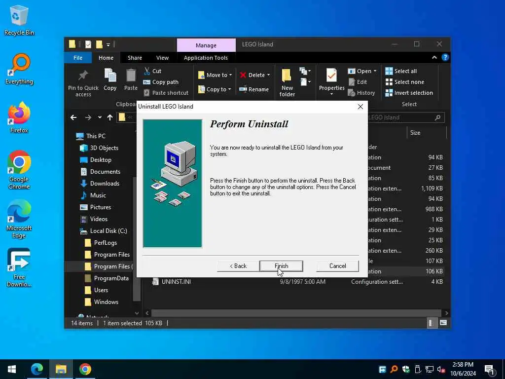The image size is (505, 379).
Task: Open the Move to dropdown
Action: coord(215,75)
